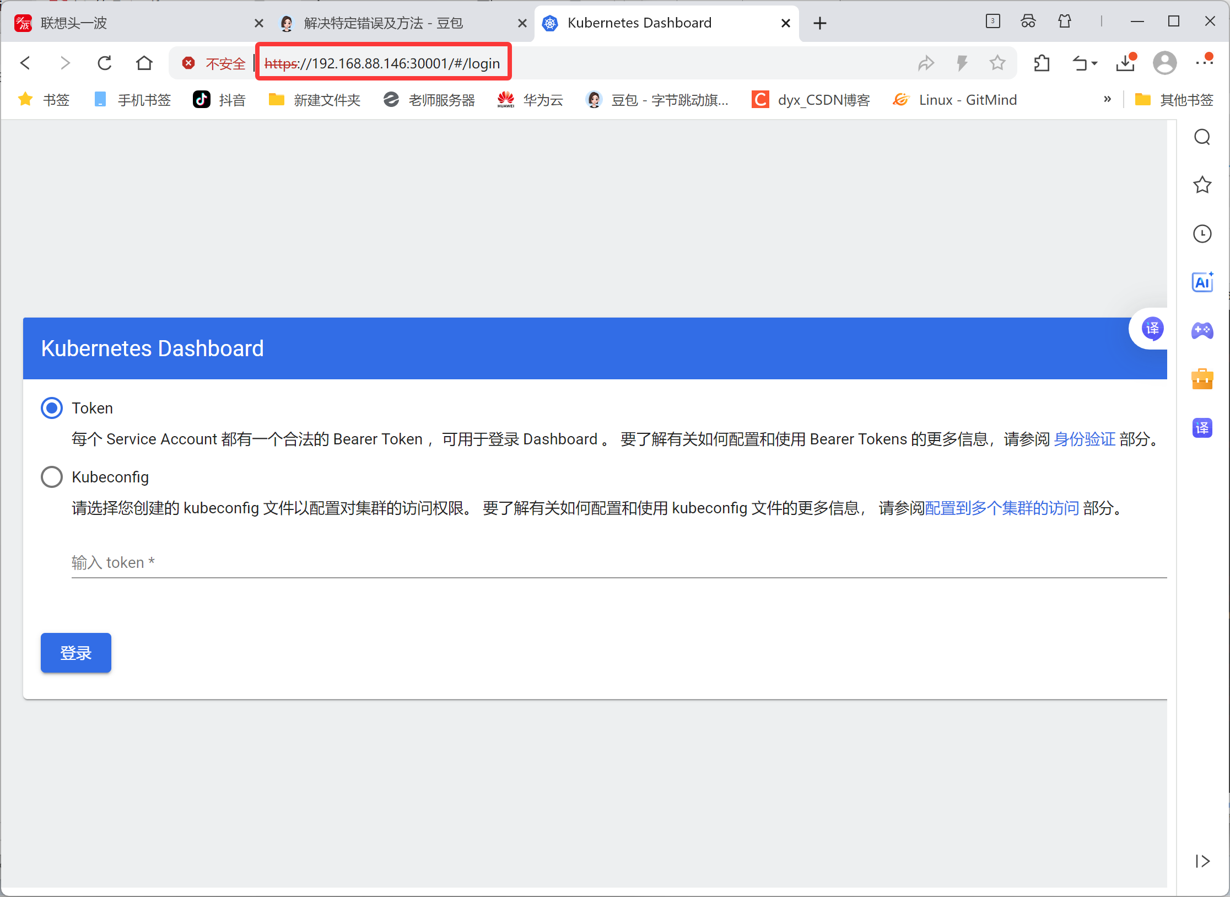
Task: Open the AI assistant sidebar icon
Action: pyautogui.click(x=1202, y=283)
